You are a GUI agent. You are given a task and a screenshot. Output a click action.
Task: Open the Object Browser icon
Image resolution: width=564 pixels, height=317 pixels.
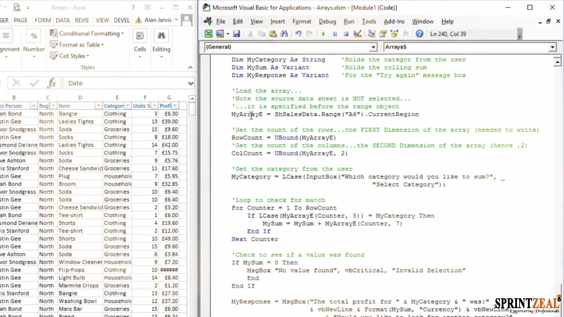[x=394, y=34]
